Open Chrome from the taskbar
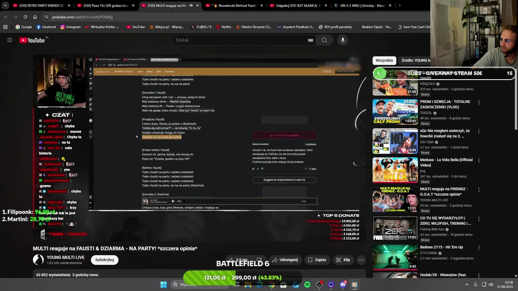This screenshot has height=291, width=518. point(272,285)
